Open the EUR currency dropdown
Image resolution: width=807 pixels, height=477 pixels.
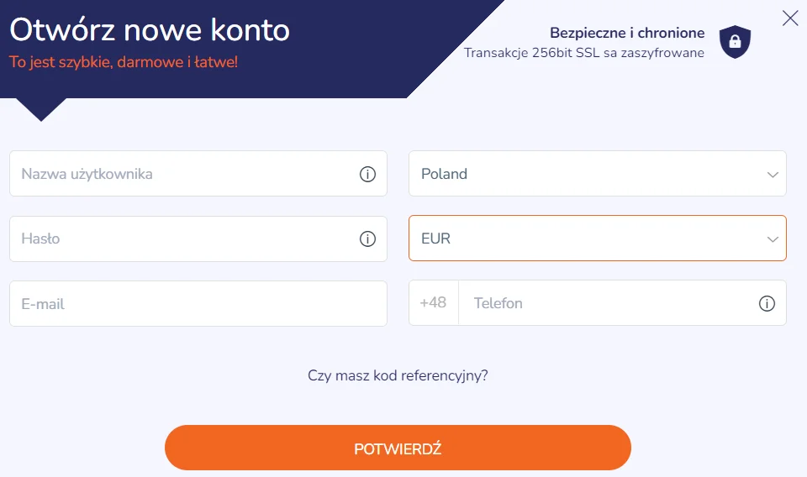(x=588, y=238)
